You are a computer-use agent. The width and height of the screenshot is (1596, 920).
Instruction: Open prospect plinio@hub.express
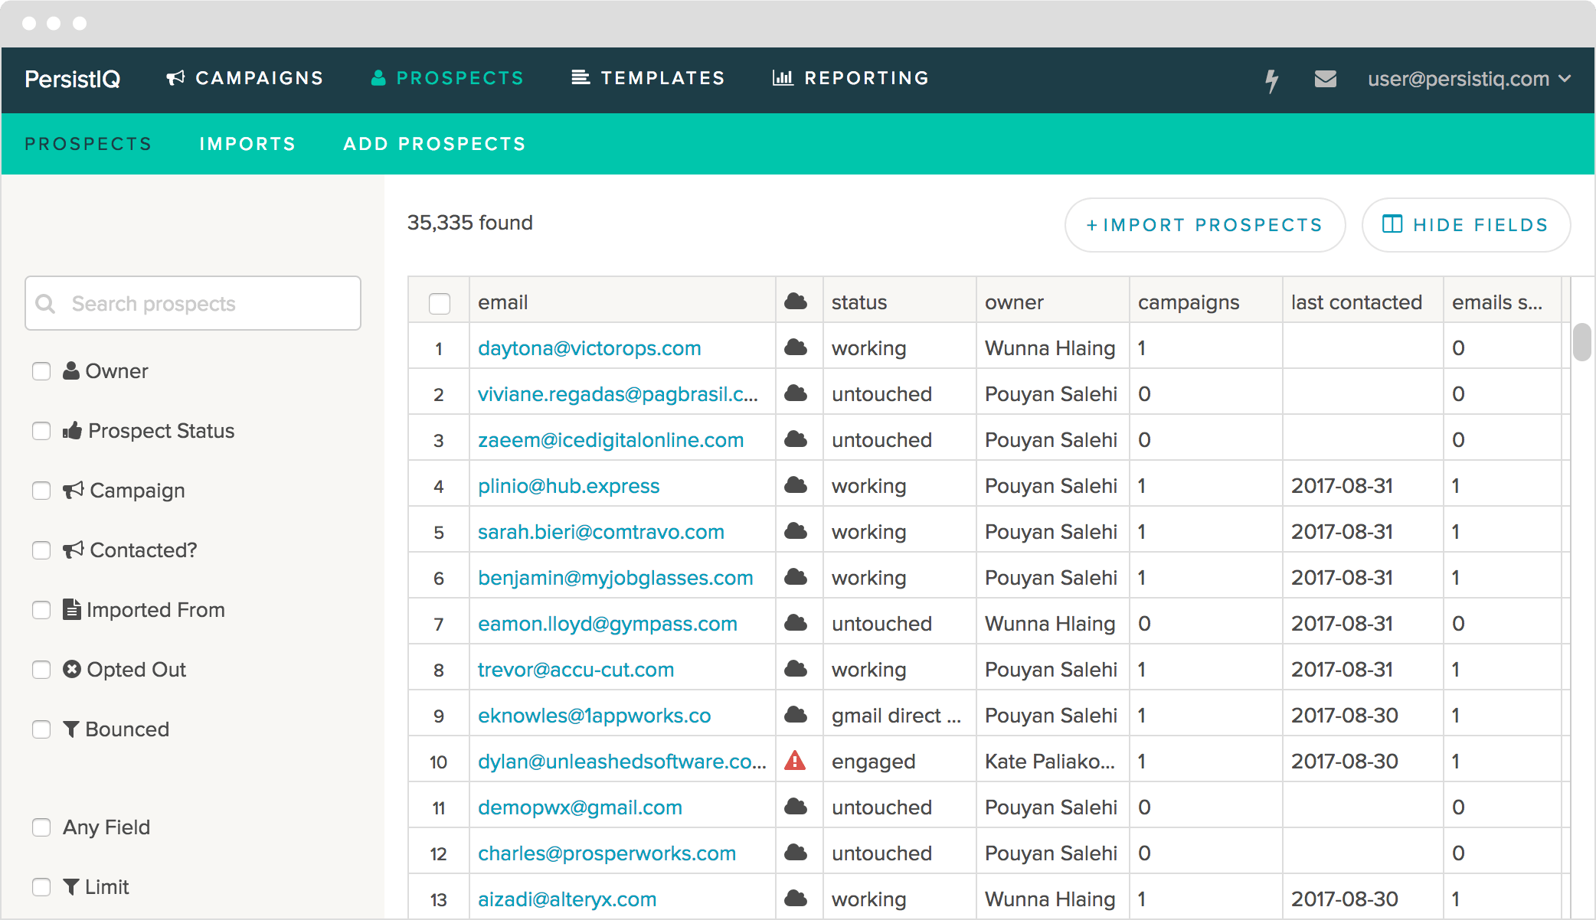568,486
